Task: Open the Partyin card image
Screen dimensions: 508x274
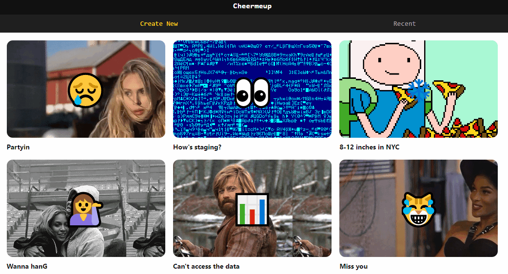Action: 86,89
